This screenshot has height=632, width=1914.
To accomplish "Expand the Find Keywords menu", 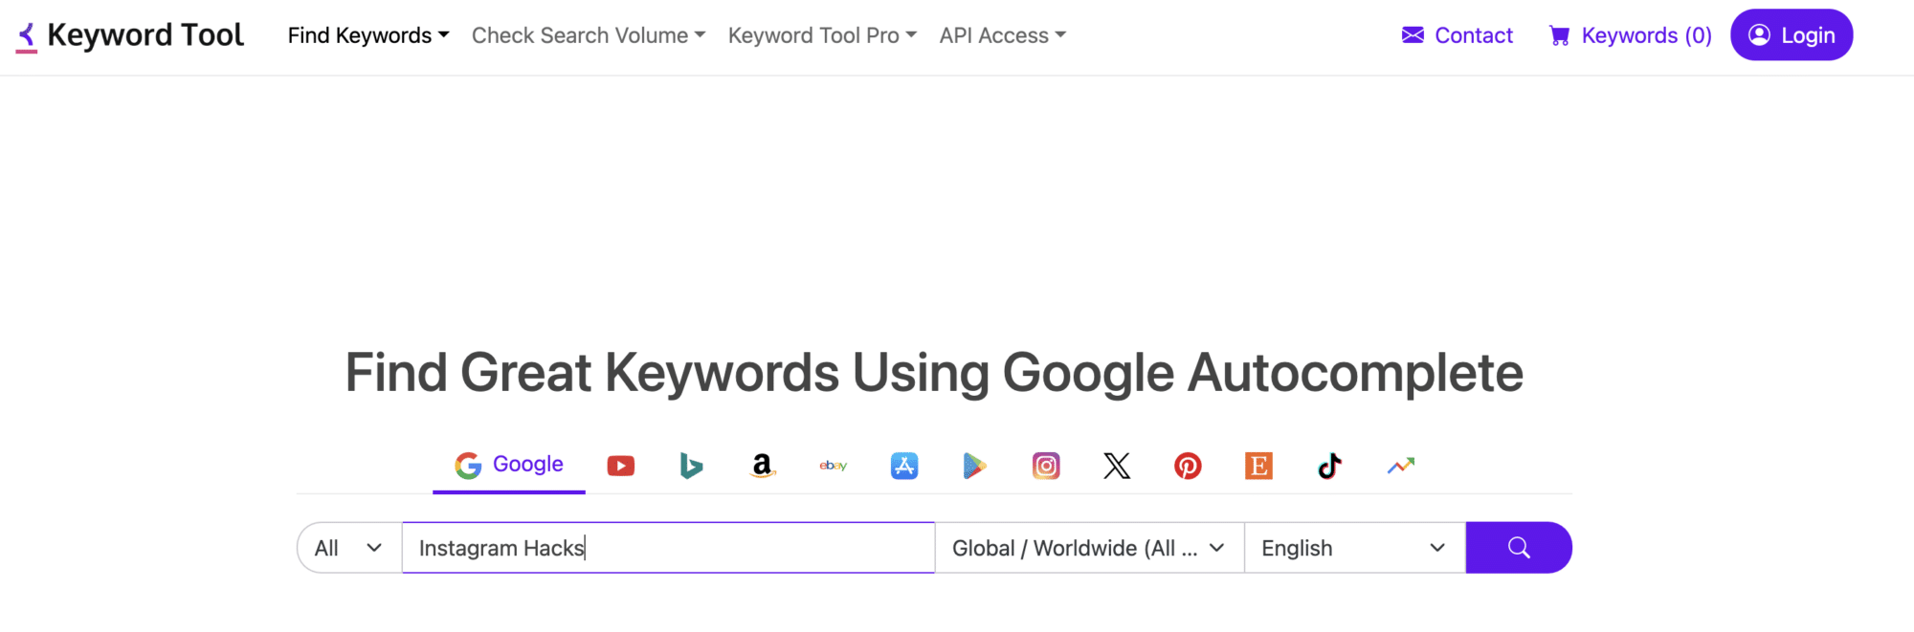I will (x=368, y=35).
